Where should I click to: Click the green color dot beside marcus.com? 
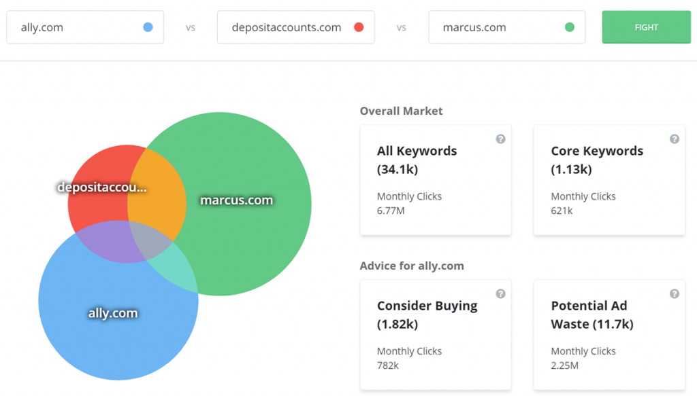(570, 28)
